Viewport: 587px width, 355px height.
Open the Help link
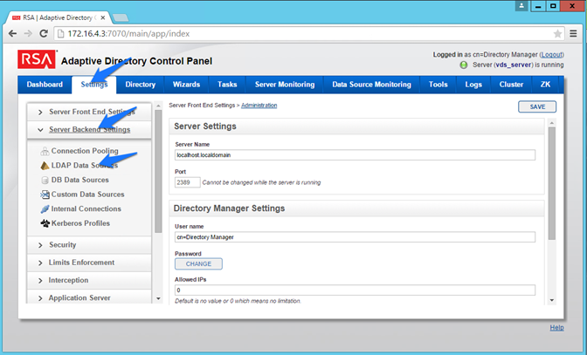556,328
